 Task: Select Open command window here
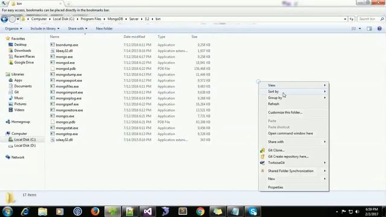pos(294,133)
